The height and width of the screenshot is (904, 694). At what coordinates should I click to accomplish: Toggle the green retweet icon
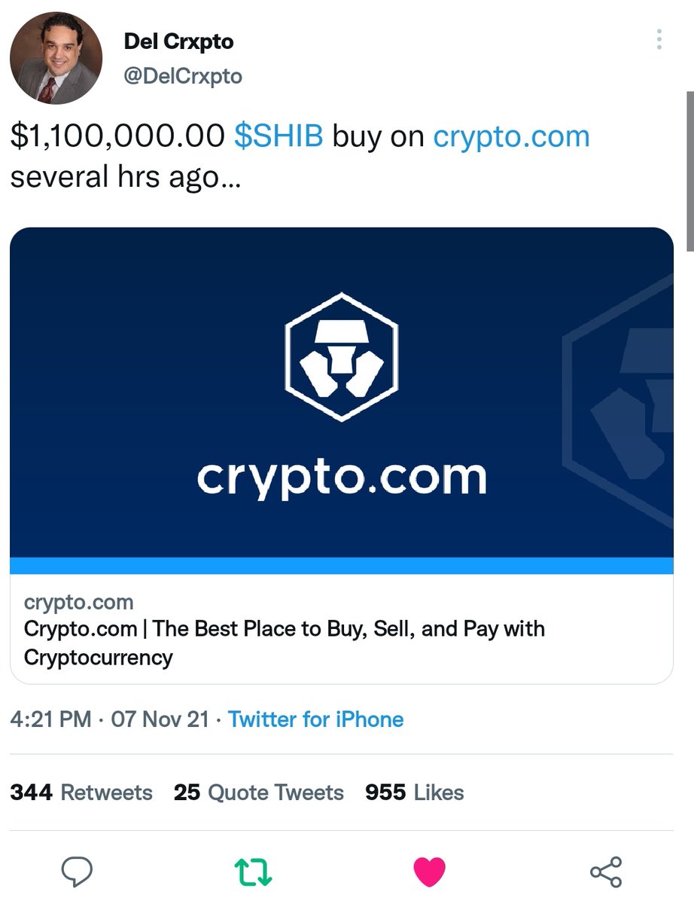[253, 872]
